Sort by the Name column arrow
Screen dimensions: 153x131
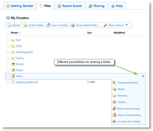click(20, 33)
